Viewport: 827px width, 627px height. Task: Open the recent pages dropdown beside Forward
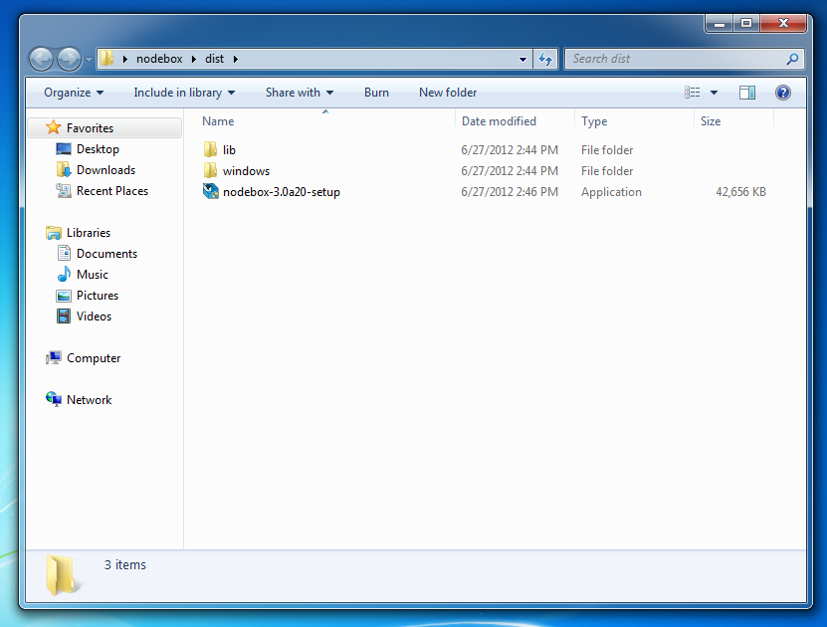[x=89, y=60]
